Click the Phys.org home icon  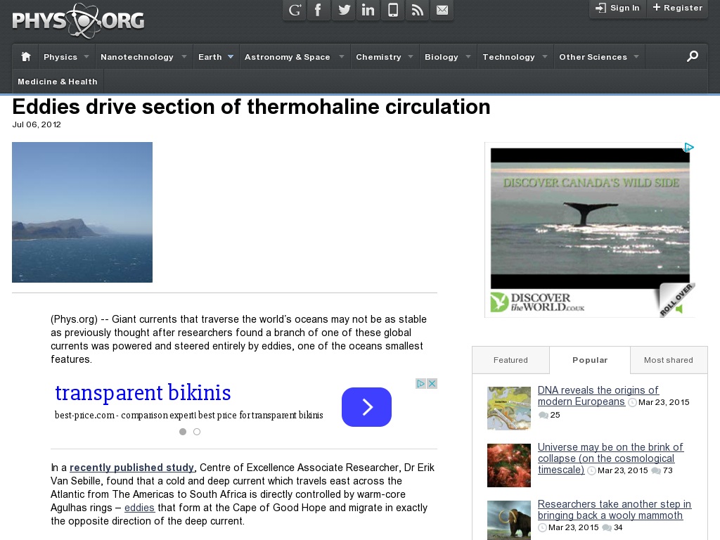click(x=25, y=56)
